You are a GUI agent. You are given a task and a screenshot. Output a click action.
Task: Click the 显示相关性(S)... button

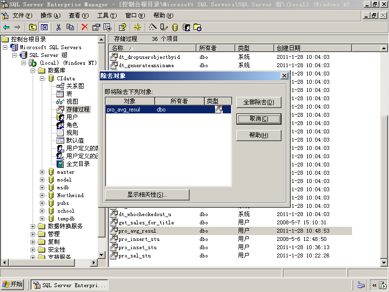tap(147, 195)
